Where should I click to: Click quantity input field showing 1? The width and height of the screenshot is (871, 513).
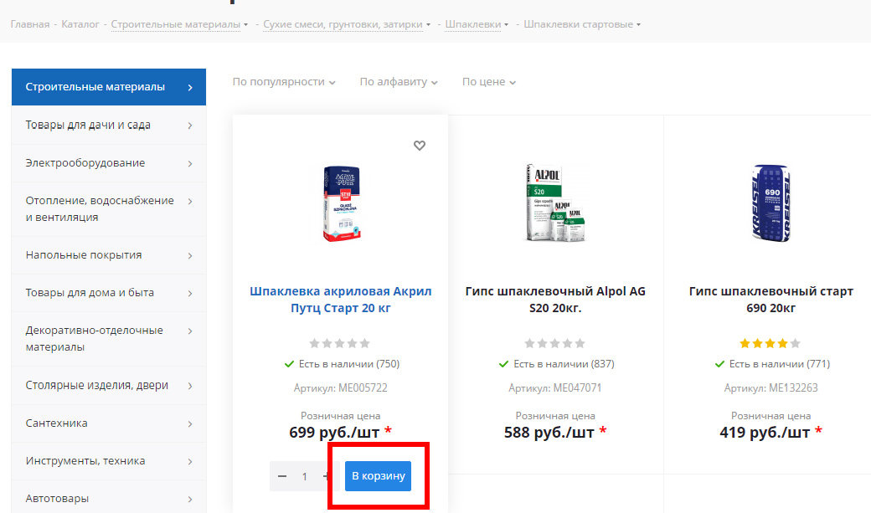pos(305,476)
